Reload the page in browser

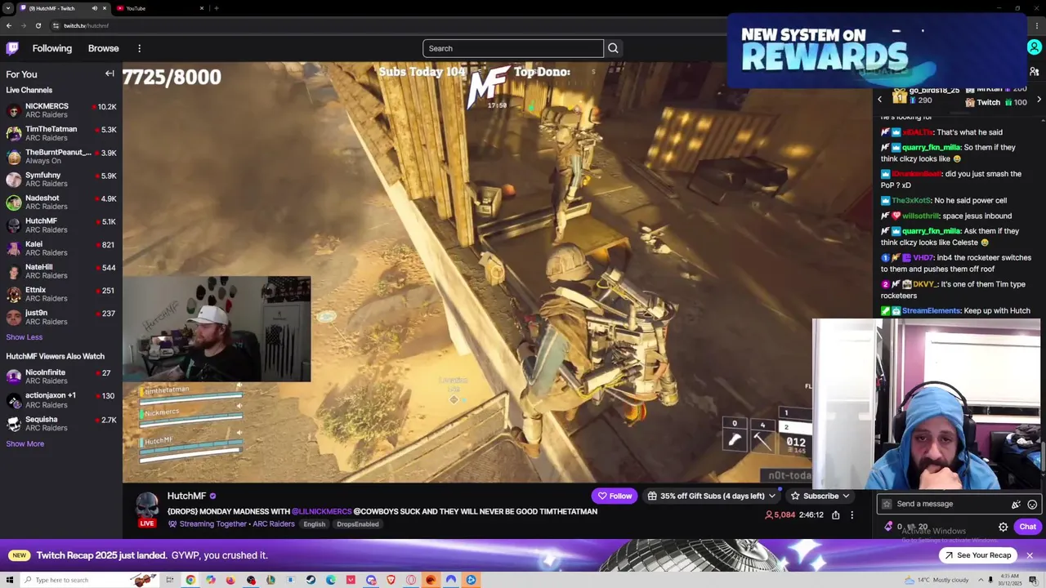38,25
